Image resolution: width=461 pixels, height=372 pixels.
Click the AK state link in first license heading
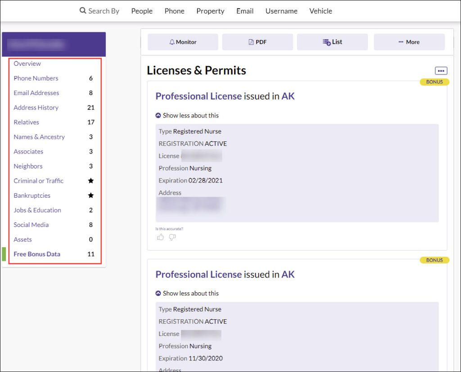[x=288, y=96]
